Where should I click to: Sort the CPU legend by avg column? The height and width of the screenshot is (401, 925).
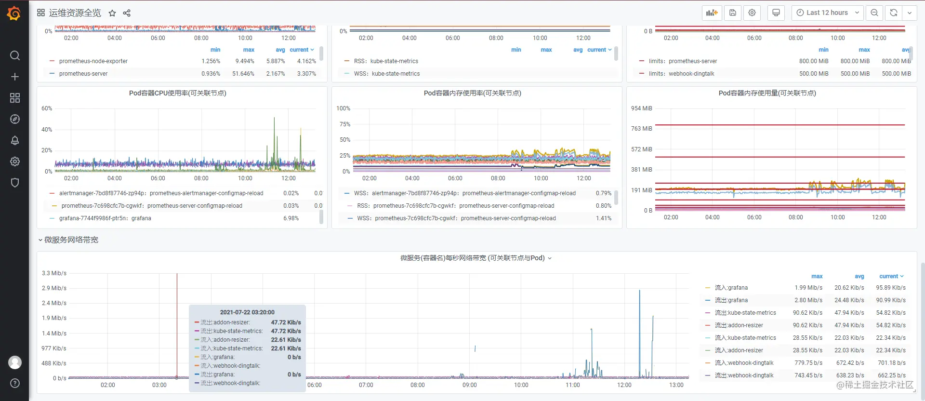(x=280, y=50)
